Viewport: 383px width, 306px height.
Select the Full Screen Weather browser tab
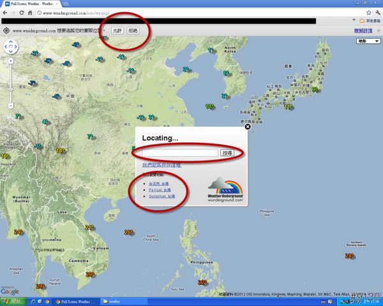[31, 4]
